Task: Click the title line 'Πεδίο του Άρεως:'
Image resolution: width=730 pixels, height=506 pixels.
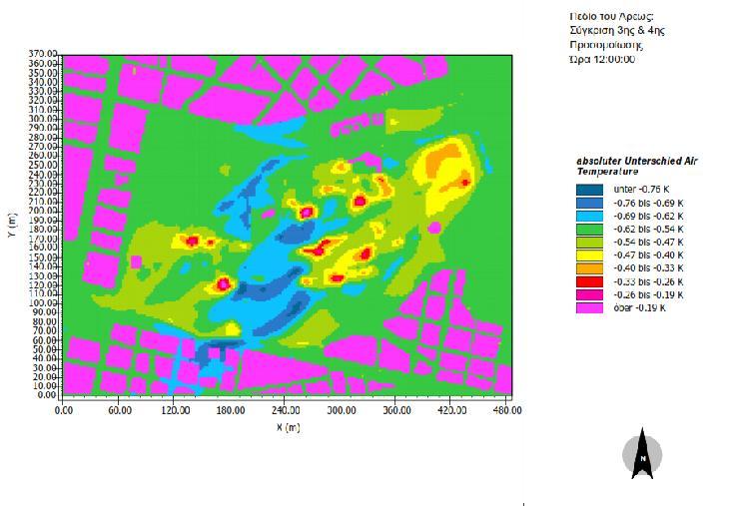Action: pos(611,16)
